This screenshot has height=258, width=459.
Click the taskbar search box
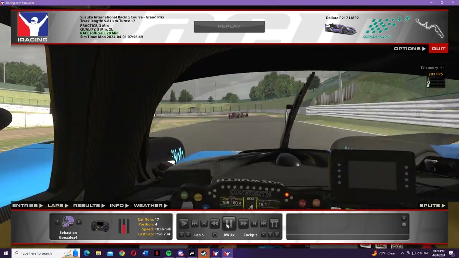(46, 253)
